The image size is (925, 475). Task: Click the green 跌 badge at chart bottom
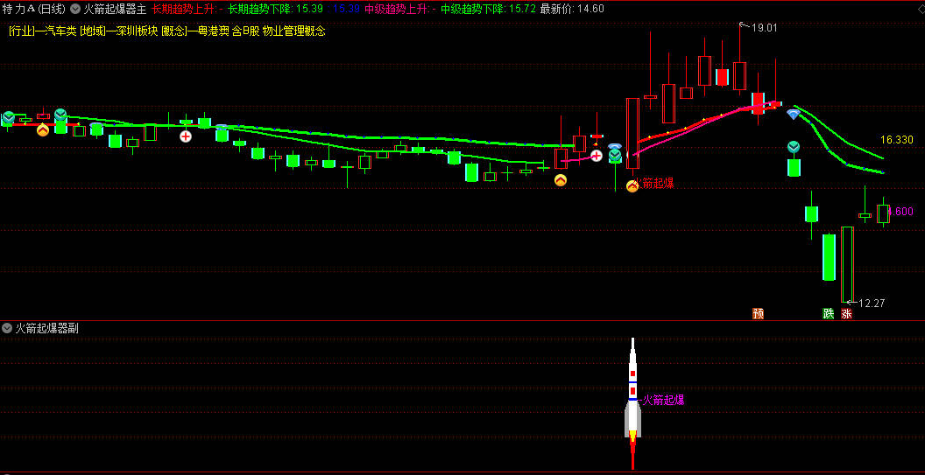pyautogui.click(x=829, y=313)
